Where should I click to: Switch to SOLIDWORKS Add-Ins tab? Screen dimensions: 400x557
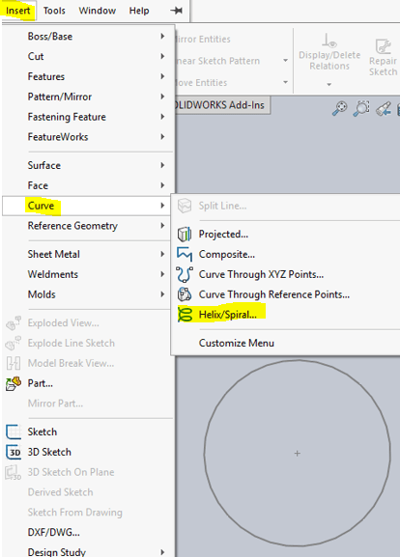click(x=221, y=105)
